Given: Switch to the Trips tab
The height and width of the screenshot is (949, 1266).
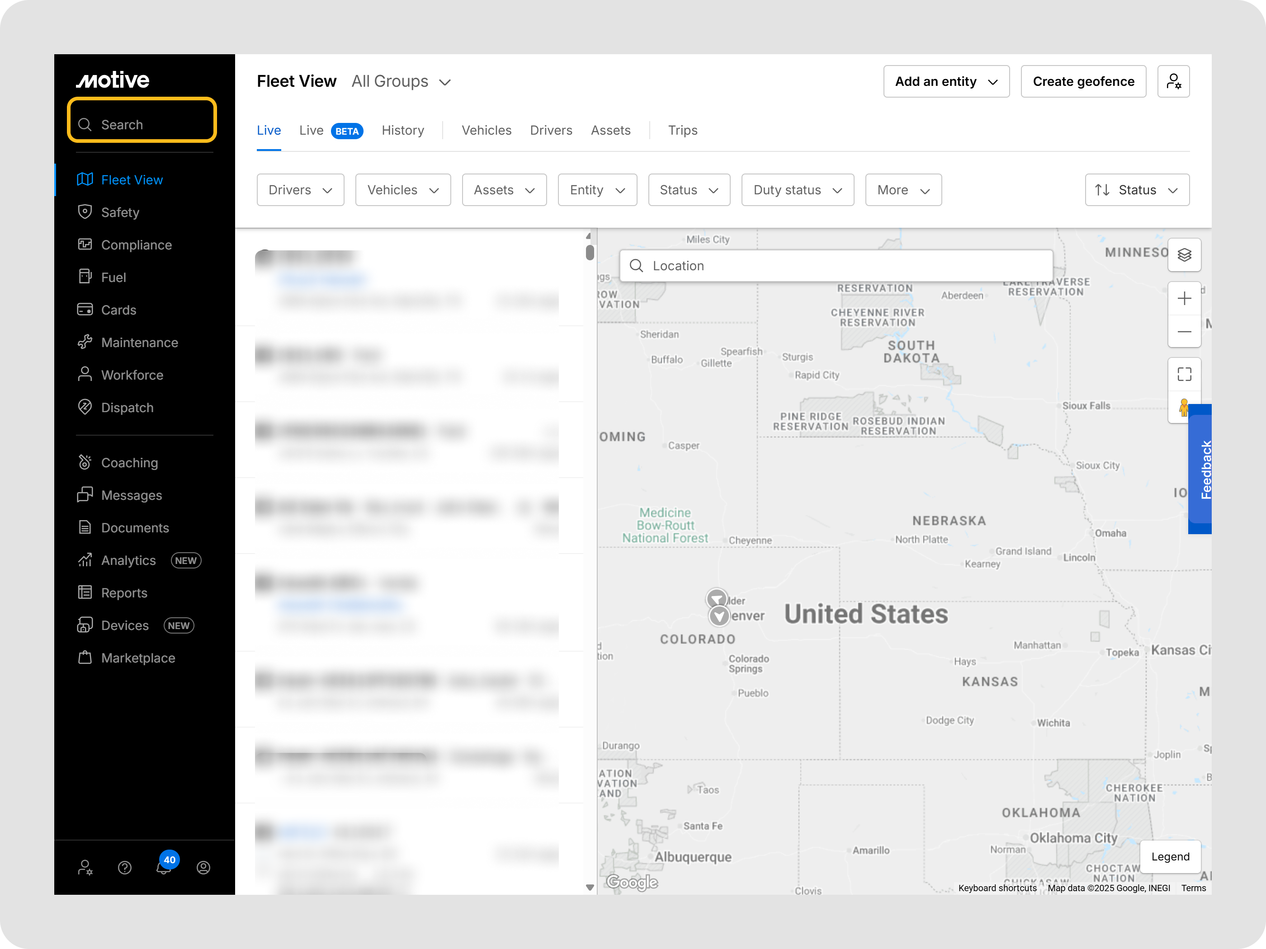Looking at the screenshot, I should pos(682,131).
